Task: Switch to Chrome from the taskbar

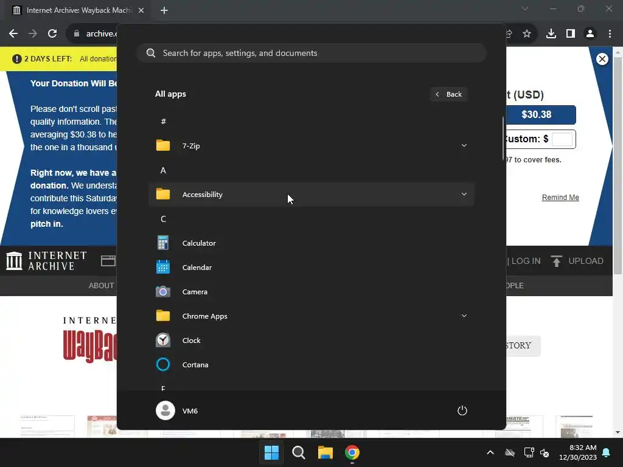Action: (352, 452)
